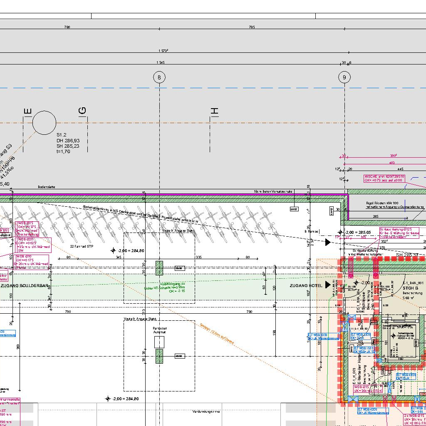Pick the Schachtgrube elevator shaft center symbol
Image resolution: width=426 pixels, height=426 pixels.
pos(394,337)
